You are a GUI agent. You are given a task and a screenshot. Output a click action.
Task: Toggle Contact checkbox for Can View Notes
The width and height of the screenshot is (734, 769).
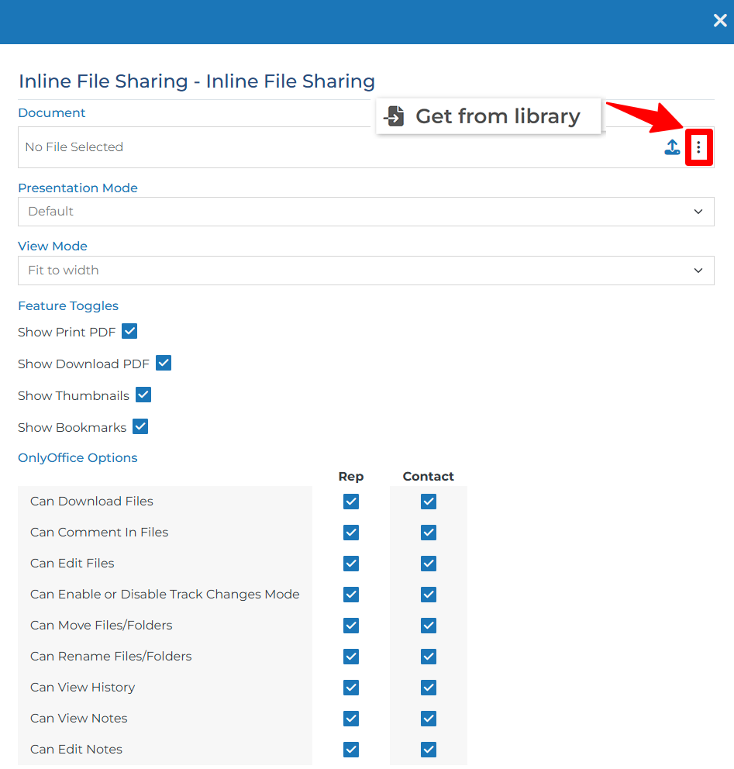click(429, 719)
